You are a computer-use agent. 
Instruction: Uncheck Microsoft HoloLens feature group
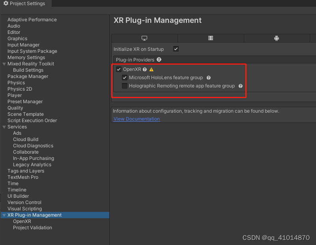pos(125,78)
